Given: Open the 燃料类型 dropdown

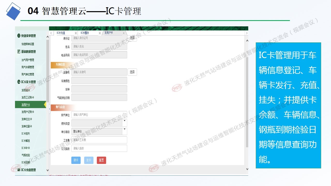Looking at the screenshot, I should click(124, 123).
